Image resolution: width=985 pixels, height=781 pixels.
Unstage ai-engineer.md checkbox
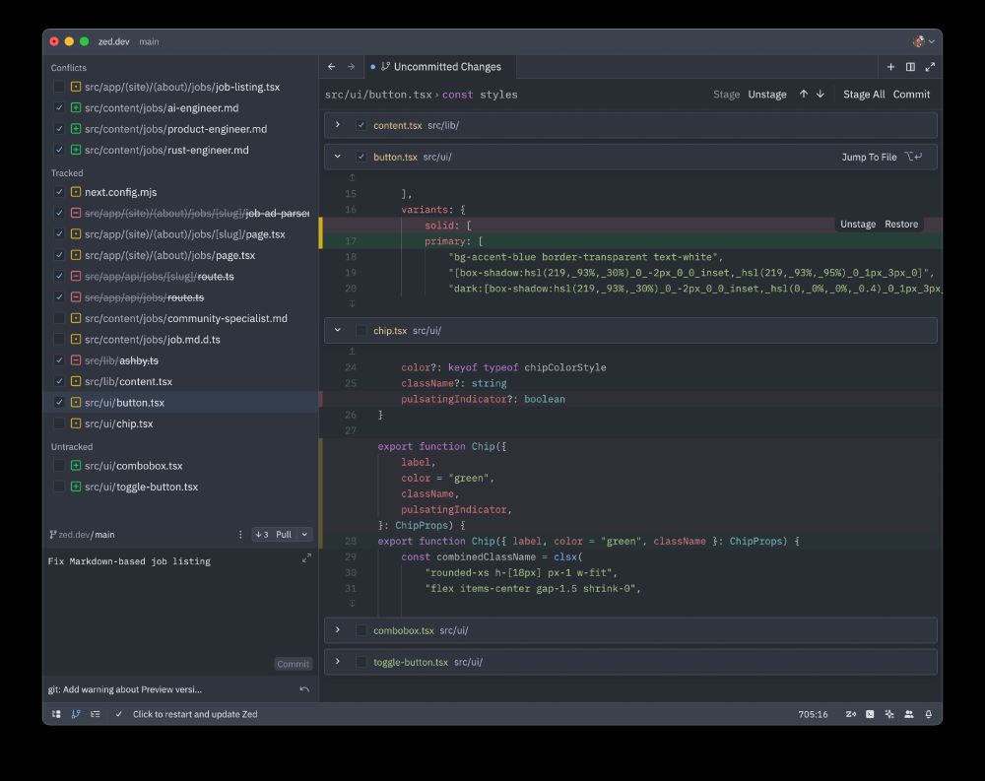coord(59,108)
